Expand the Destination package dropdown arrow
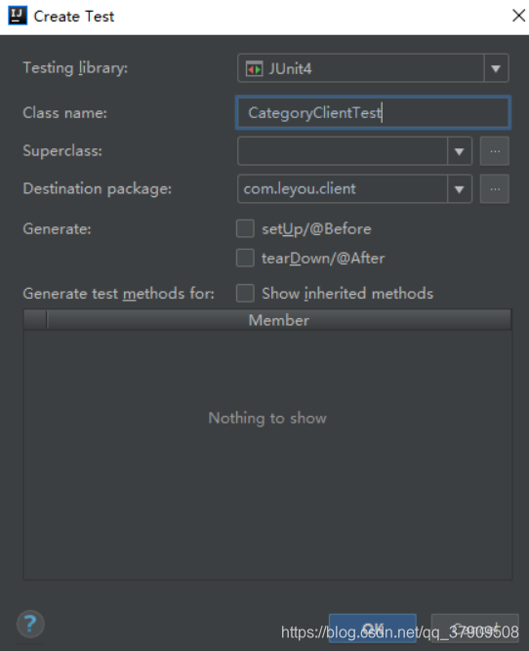This screenshot has height=651, width=529. pos(460,189)
